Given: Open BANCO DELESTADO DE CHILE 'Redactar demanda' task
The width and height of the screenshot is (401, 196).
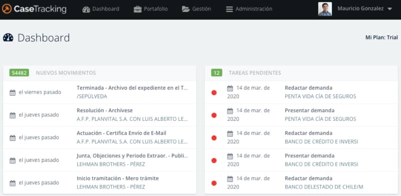Looking at the screenshot, I should pyautogui.click(x=308, y=178).
